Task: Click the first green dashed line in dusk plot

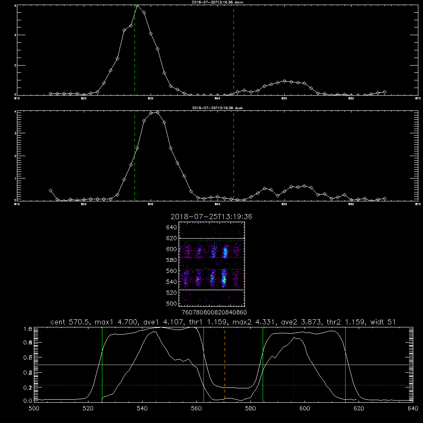Action: [x=135, y=157]
